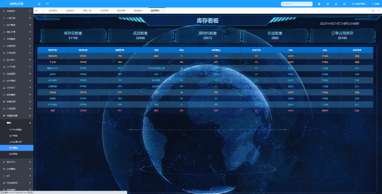Close the 库存列表 tab

[129, 11]
